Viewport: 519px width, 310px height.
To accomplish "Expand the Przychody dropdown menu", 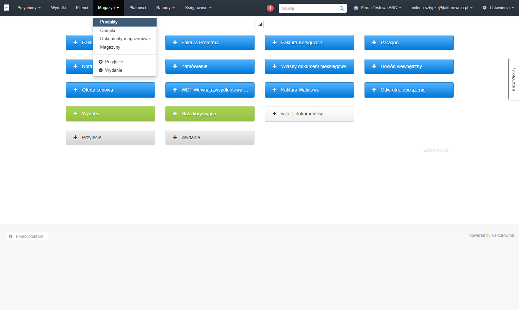I will 29,8.
